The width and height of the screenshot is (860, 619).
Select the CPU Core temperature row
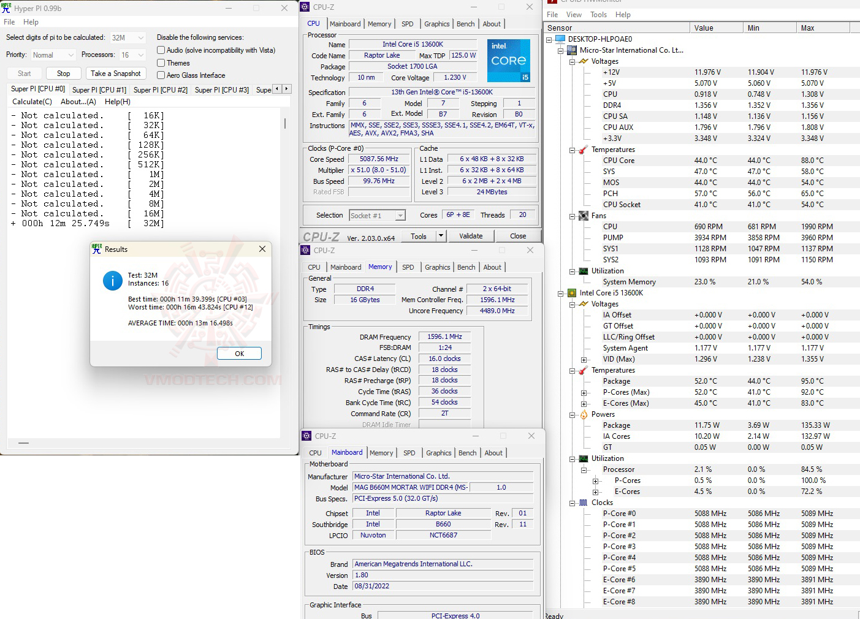702,161
